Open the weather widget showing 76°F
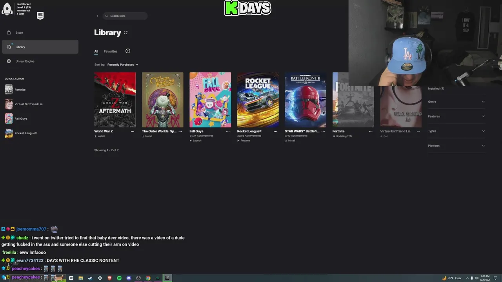502x282 pixels. click(452, 278)
